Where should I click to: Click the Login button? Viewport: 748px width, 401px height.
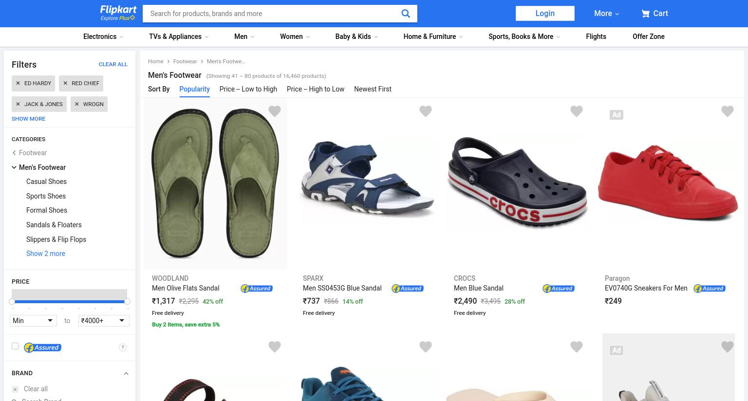tap(545, 13)
